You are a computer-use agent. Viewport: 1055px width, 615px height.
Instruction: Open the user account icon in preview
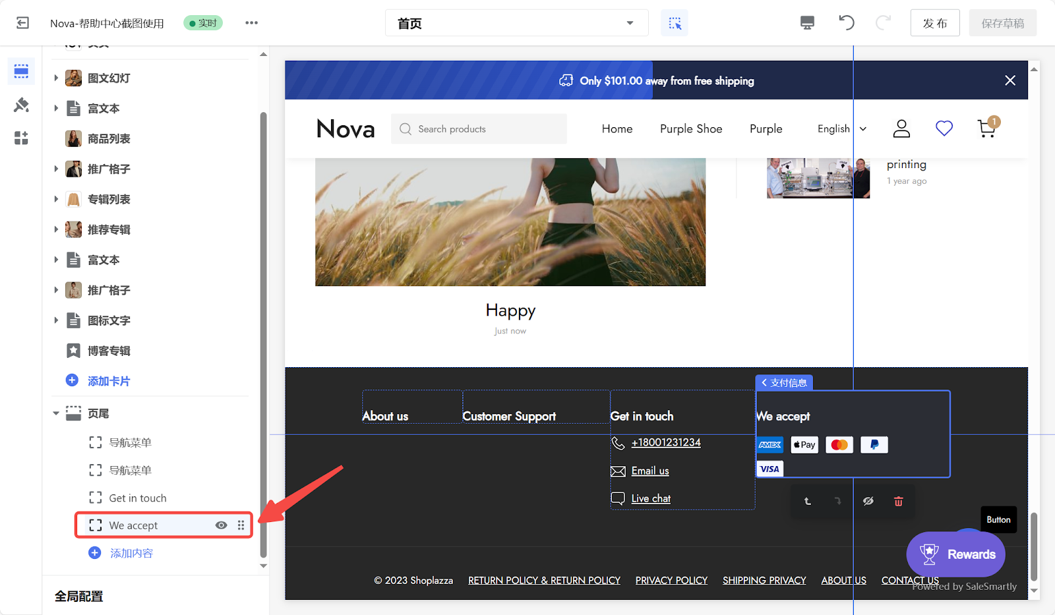901,129
